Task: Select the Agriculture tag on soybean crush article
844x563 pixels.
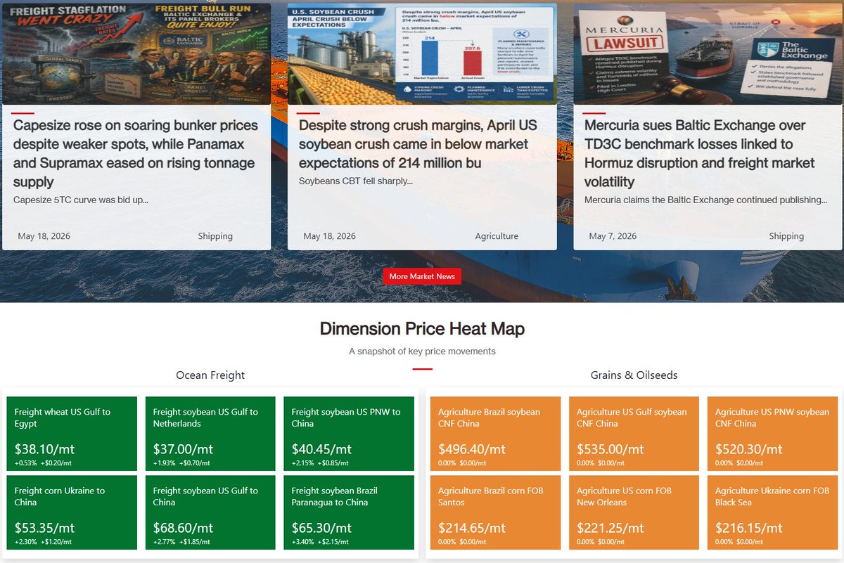Action: pos(497,236)
